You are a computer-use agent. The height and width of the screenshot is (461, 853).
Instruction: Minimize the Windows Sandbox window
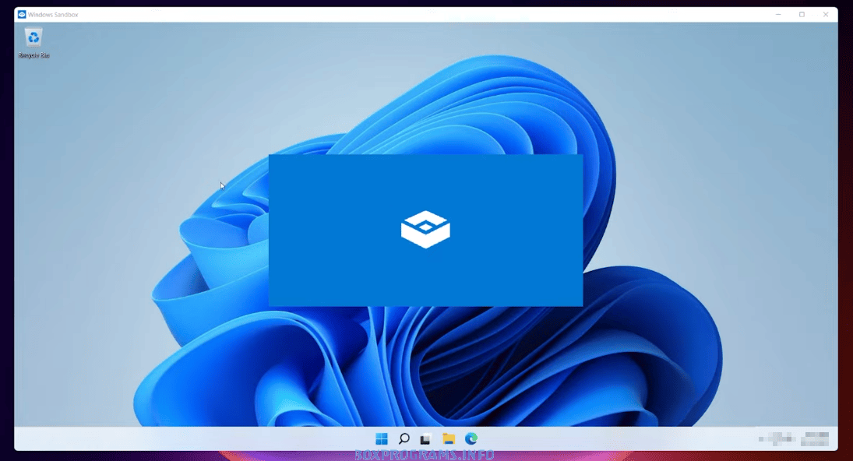[778, 15]
